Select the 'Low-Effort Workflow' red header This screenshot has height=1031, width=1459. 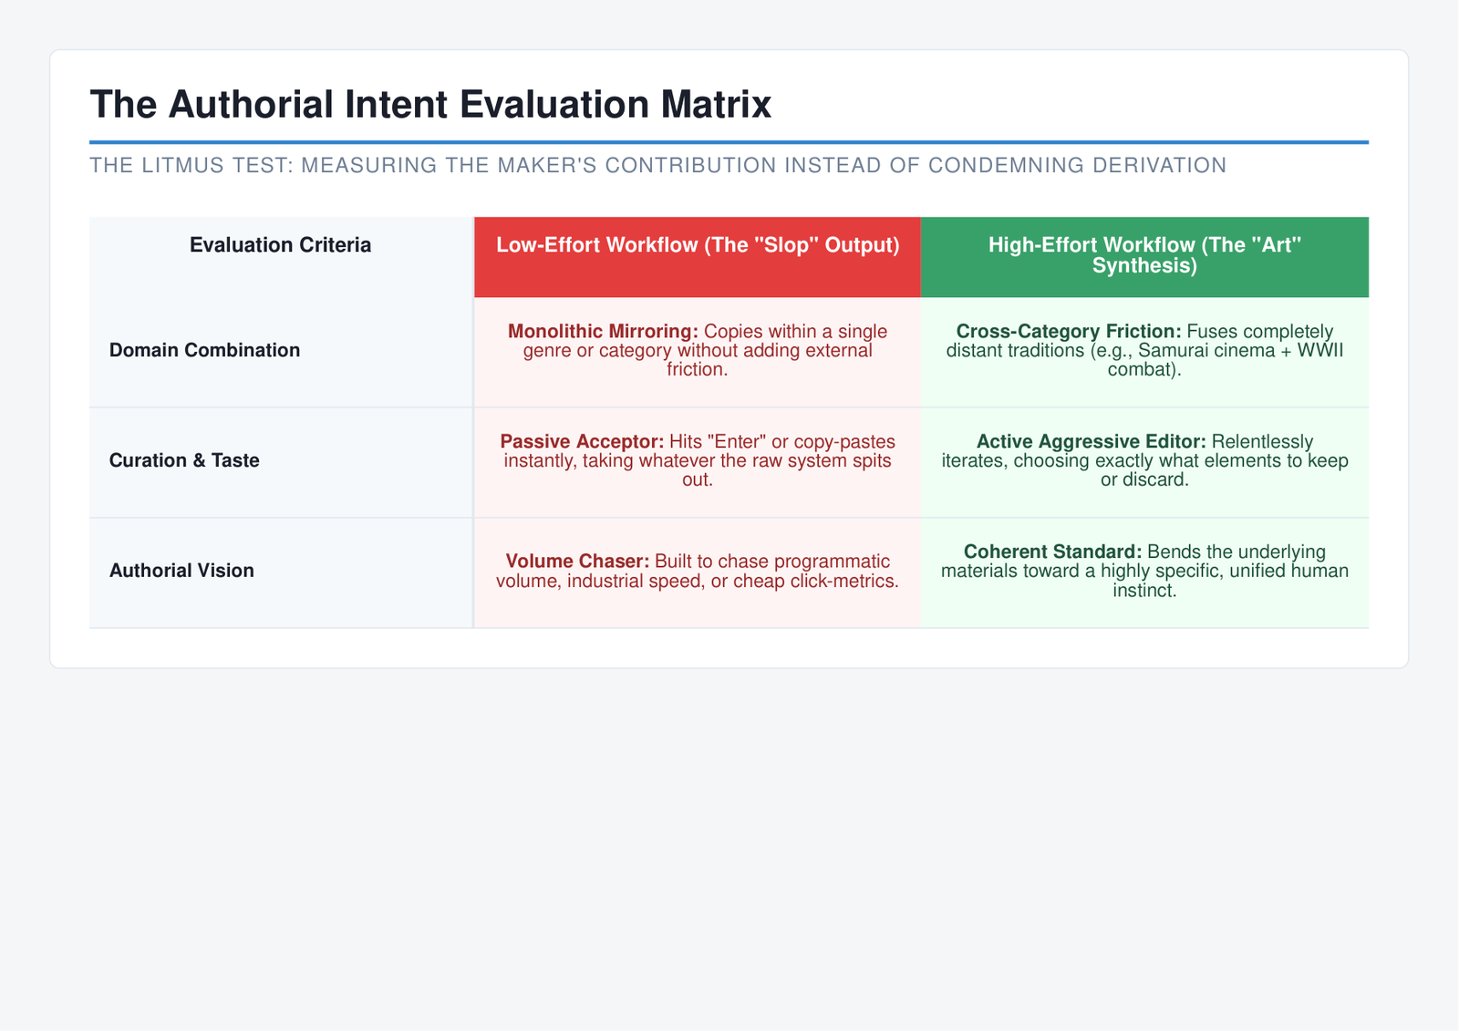point(698,257)
